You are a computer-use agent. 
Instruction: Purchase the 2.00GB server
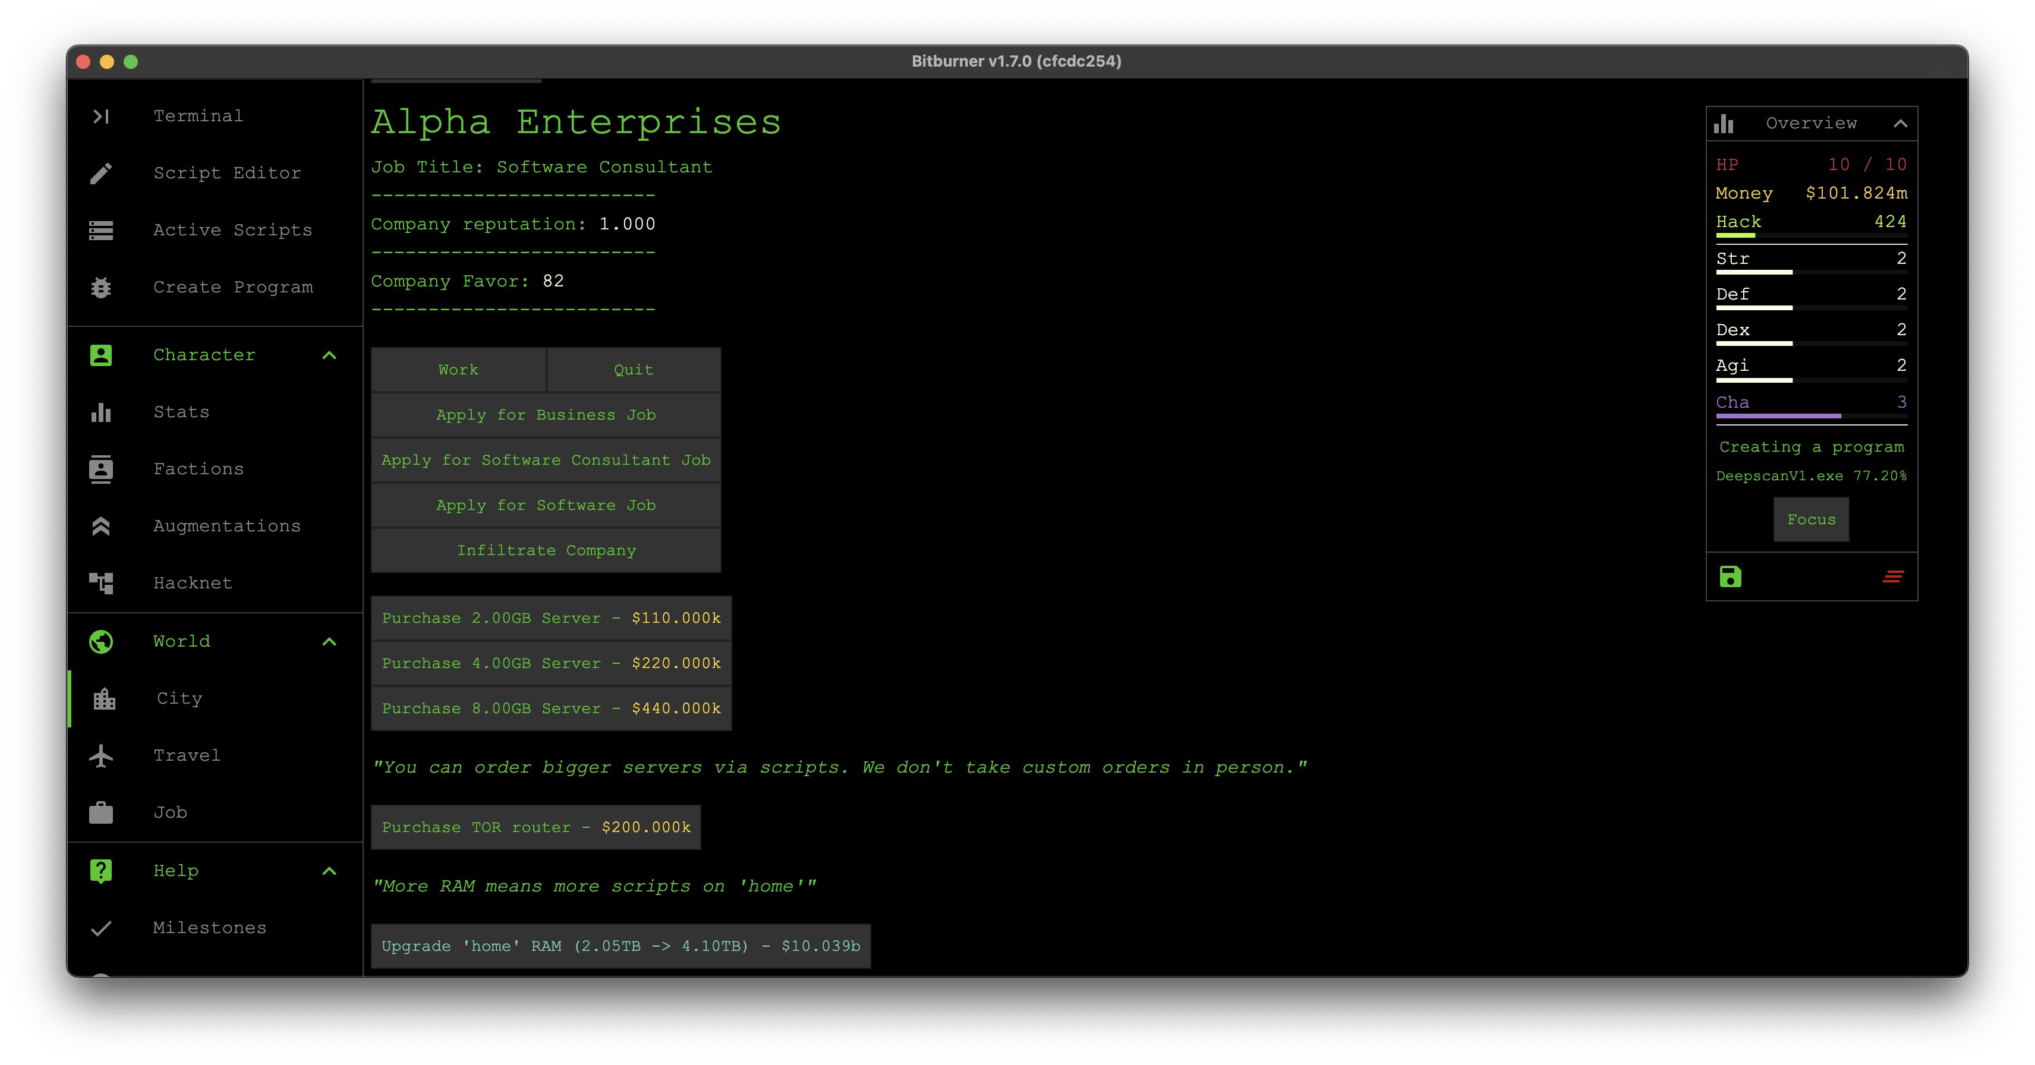tap(552, 618)
